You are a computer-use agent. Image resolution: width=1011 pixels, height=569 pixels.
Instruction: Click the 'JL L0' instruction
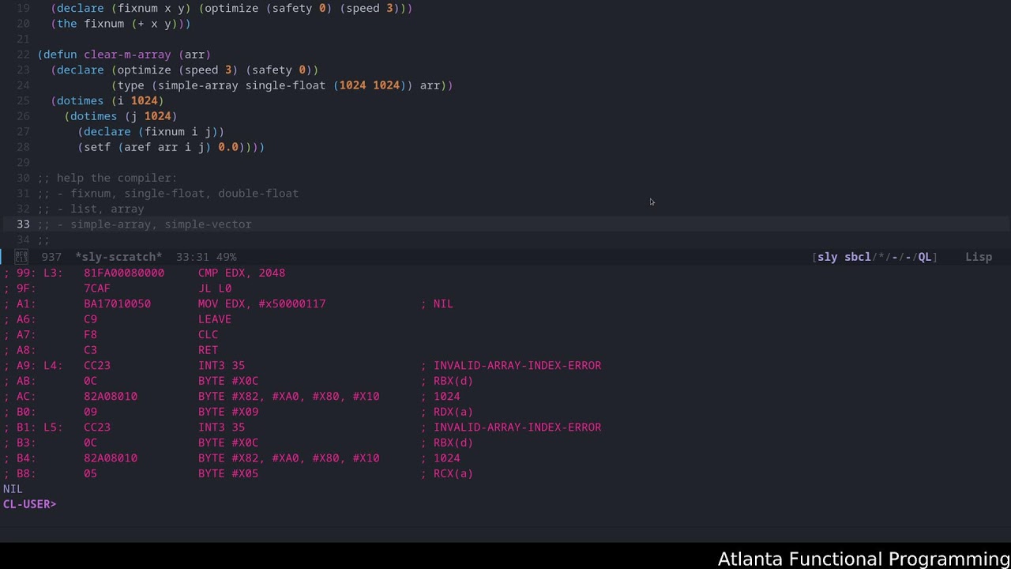(215, 288)
